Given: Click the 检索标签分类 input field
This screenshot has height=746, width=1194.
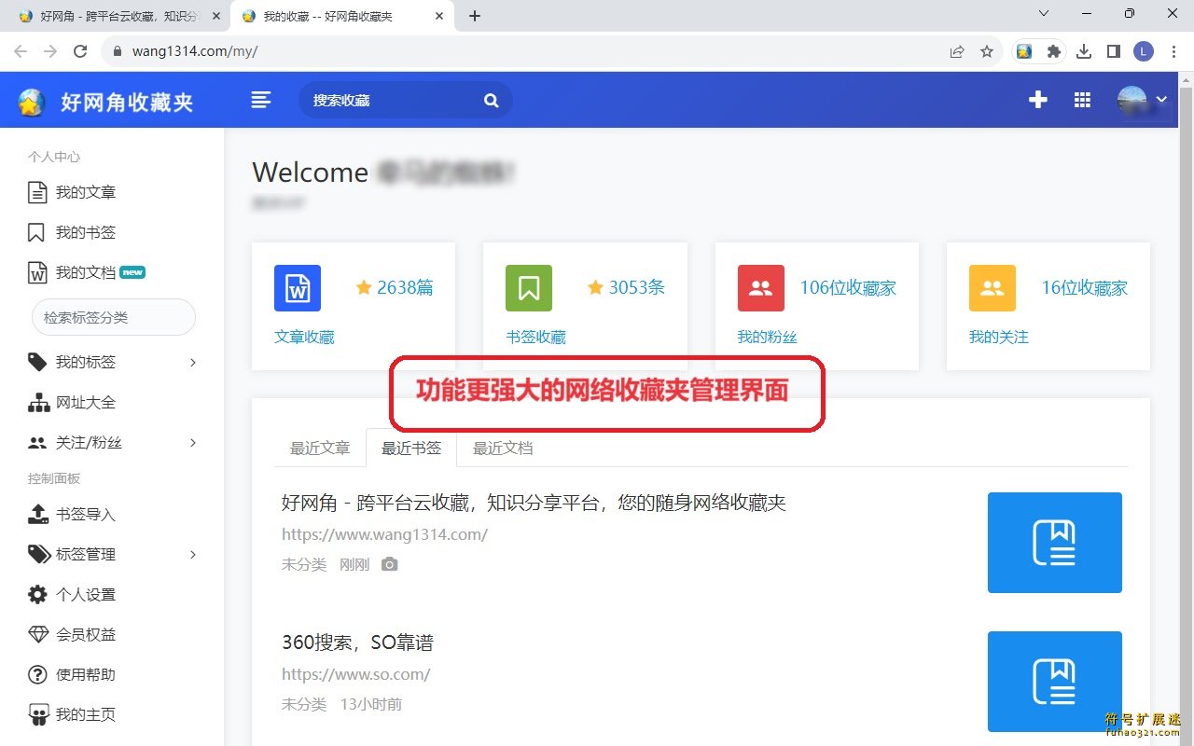Looking at the screenshot, I should point(114,317).
